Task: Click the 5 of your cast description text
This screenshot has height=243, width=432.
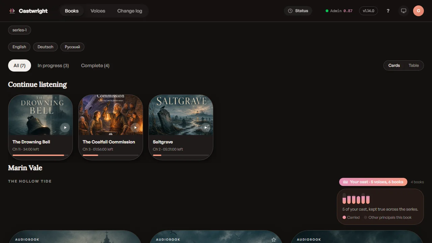Action: pos(380,209)
